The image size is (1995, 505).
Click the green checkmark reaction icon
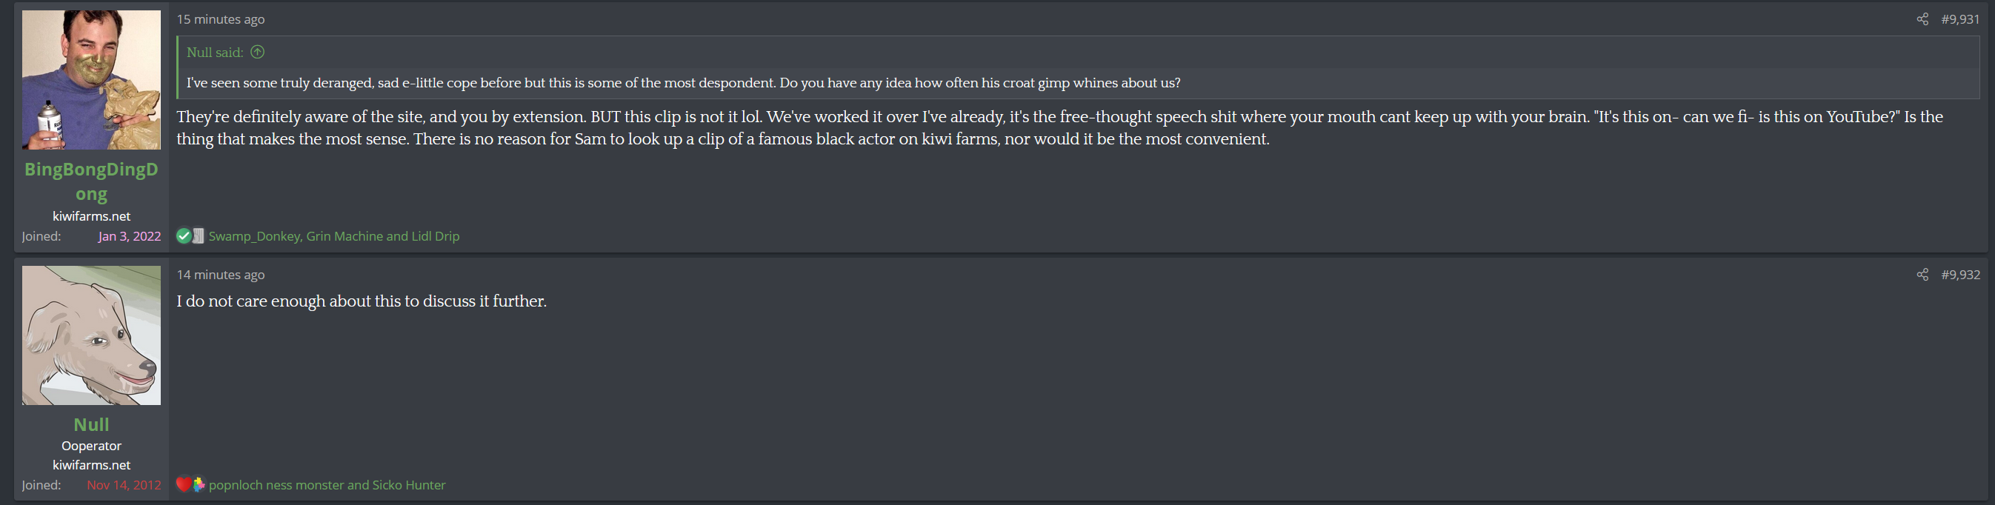click(184, 236)
